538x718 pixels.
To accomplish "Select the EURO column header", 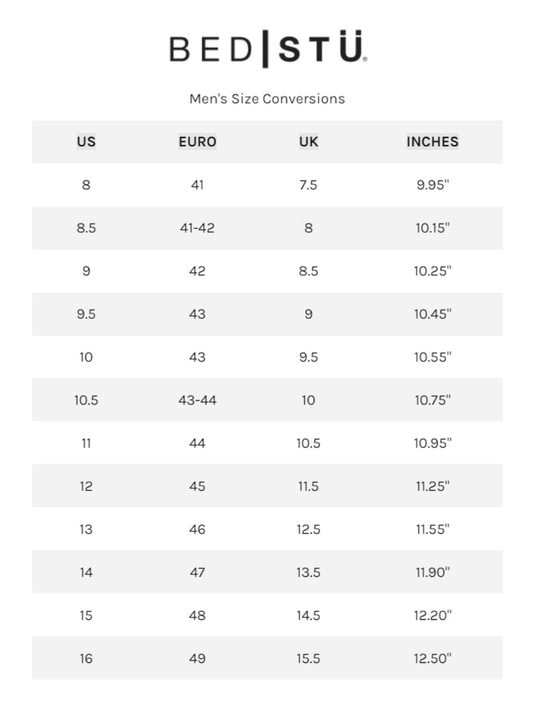I will pos(197,142).
